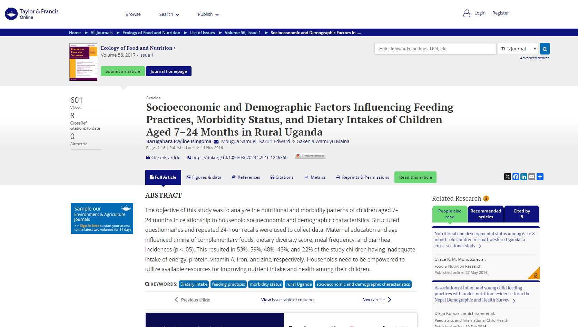Click the keywords search input field

coord(435,49)
